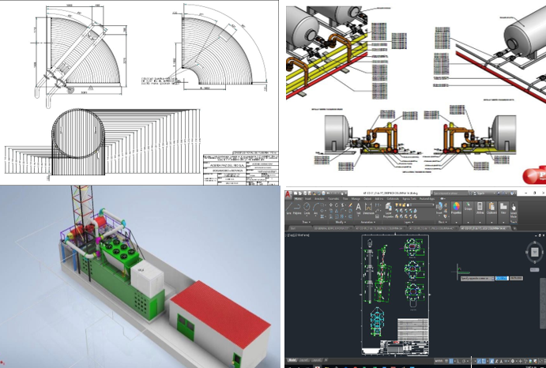Activate the Circle drawing tool
The height and width of the screenshot is (368, 546).
(308, 210)
